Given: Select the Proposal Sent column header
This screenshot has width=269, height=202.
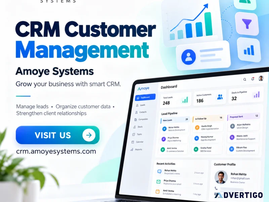Looking at the screenshot, I should pyautogui.click(x=244, y=116).
